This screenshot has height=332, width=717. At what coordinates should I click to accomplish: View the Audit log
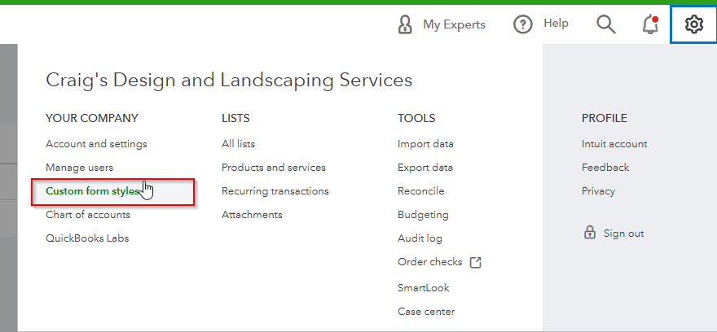coord(420,238)
